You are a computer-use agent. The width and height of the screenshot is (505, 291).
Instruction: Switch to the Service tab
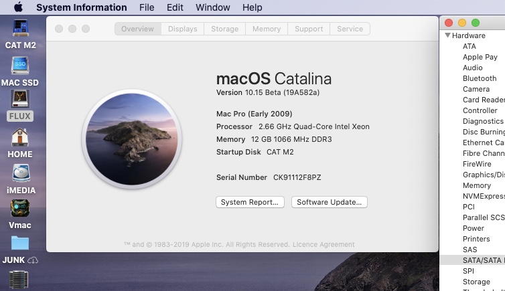tap(350, 29)
